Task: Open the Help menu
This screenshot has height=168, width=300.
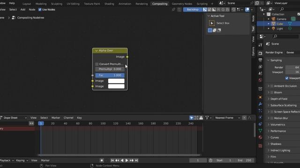Action: (12, 3)
